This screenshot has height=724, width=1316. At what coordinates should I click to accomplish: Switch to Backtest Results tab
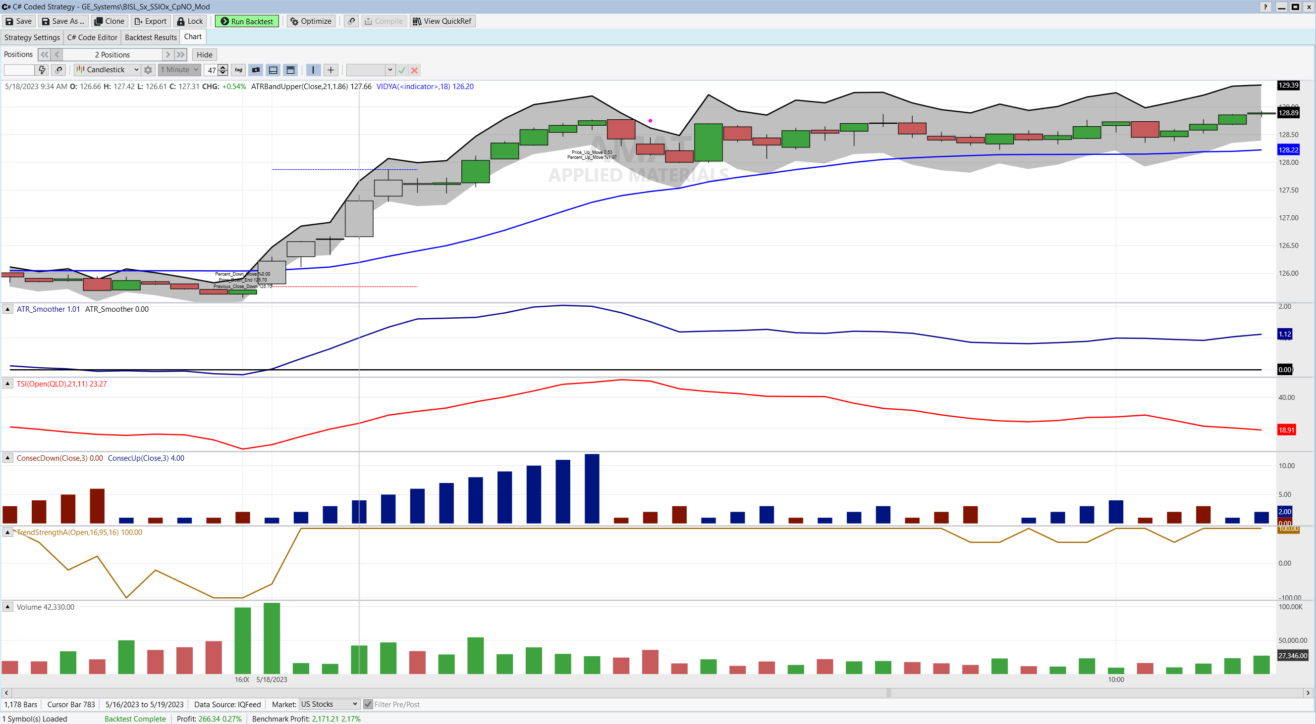pos(150,37)
